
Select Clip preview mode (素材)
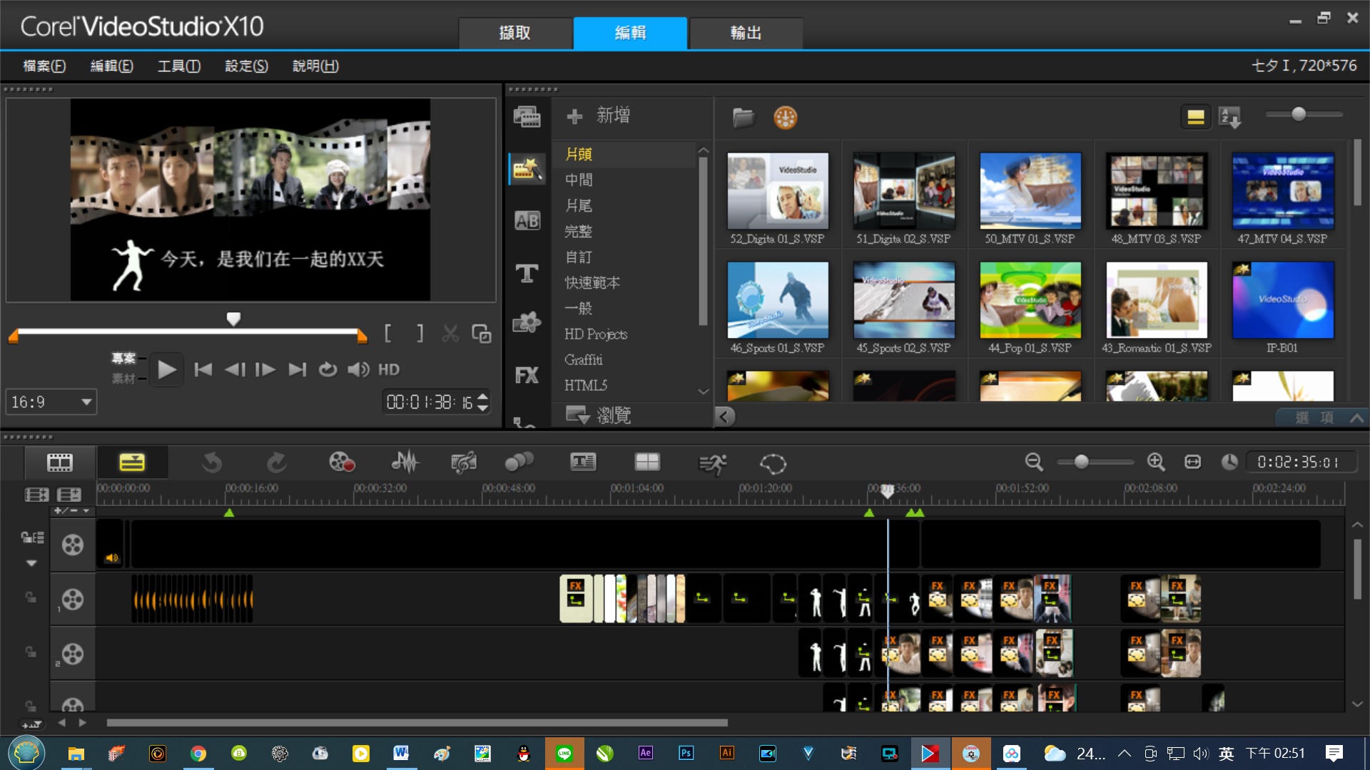123,379
